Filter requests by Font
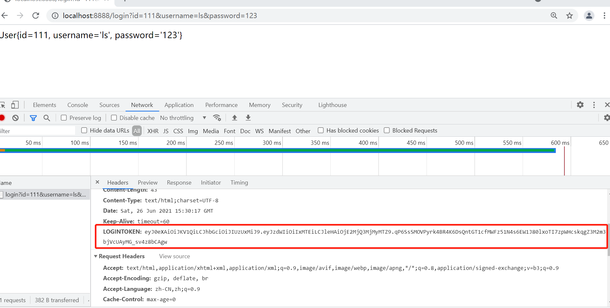610x308 pixels. 229,131
